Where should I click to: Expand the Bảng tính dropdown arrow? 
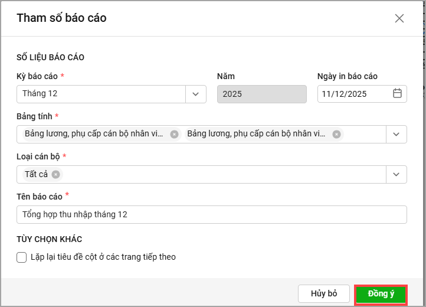point(396,134)
